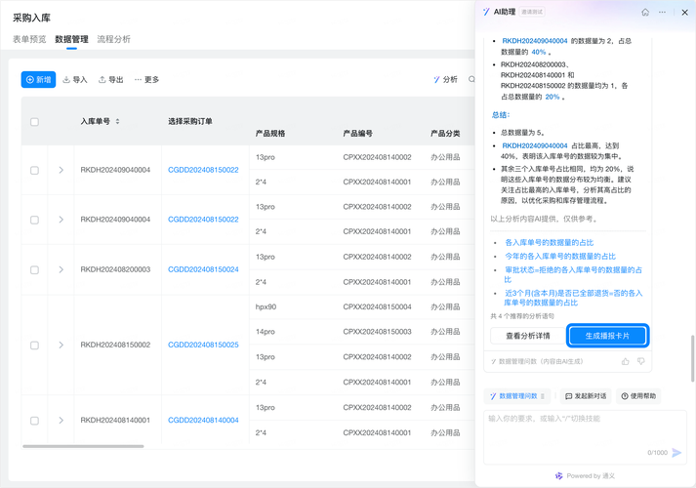Click the thumbs-up icon on the AI response

[625, 361]
